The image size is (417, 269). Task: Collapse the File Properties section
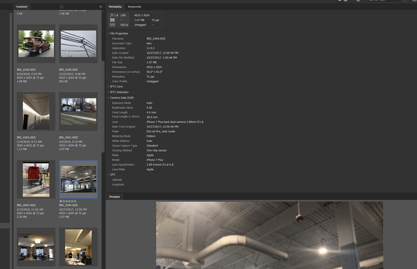pyautogui.click(x=108, y=33)
